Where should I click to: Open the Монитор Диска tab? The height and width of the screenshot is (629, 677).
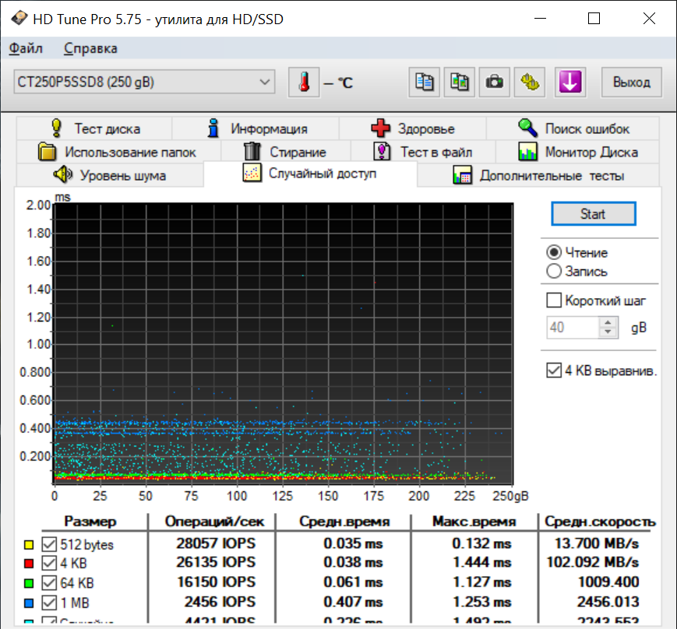point(579,152)
